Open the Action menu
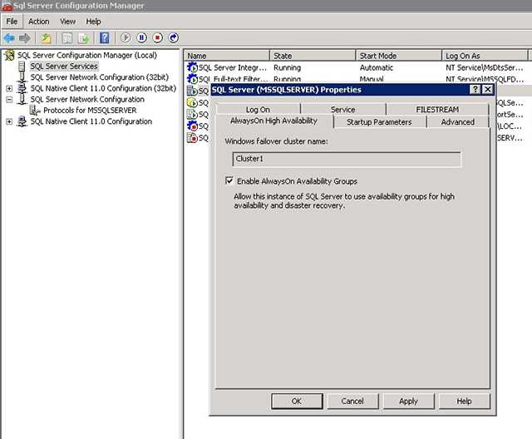This screenshot has width=532, height=439. point(39,22)
